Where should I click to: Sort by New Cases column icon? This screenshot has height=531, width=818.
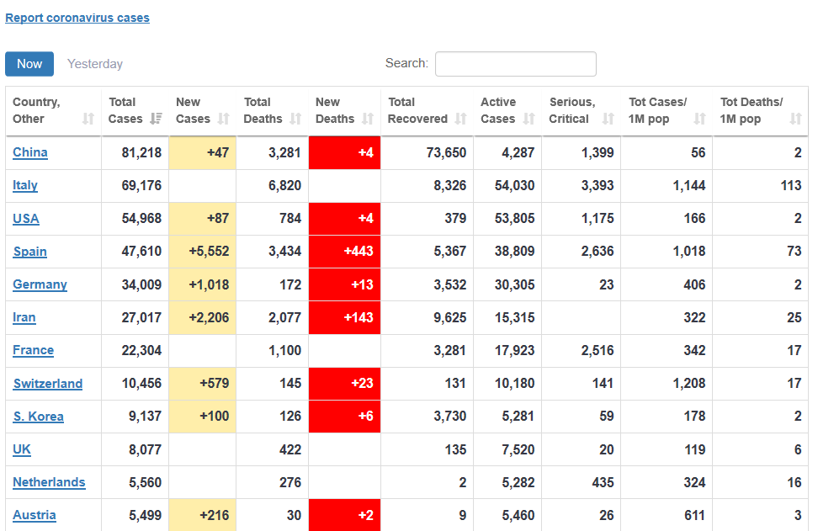point(223,119)
